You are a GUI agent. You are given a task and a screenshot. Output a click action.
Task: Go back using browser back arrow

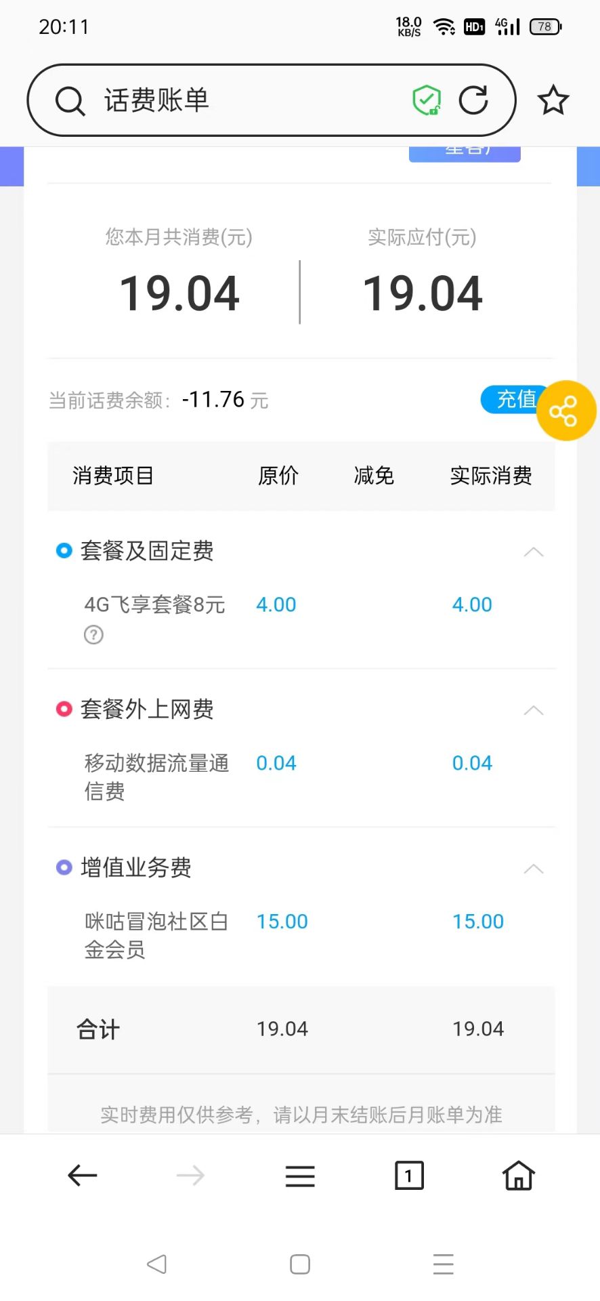(x=83, y=1176)
